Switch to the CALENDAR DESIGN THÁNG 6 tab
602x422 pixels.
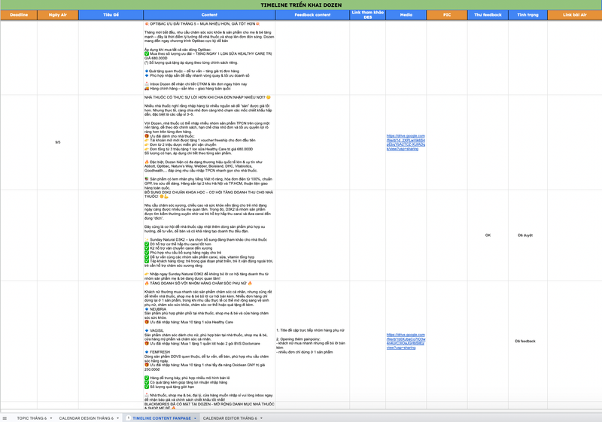coord(86,418)
